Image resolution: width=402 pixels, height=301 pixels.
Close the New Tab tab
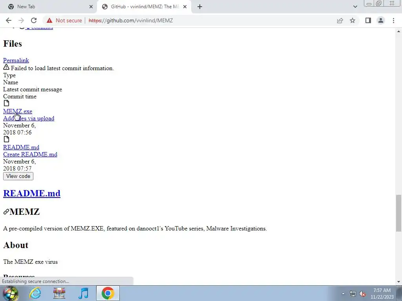point(91,7)
